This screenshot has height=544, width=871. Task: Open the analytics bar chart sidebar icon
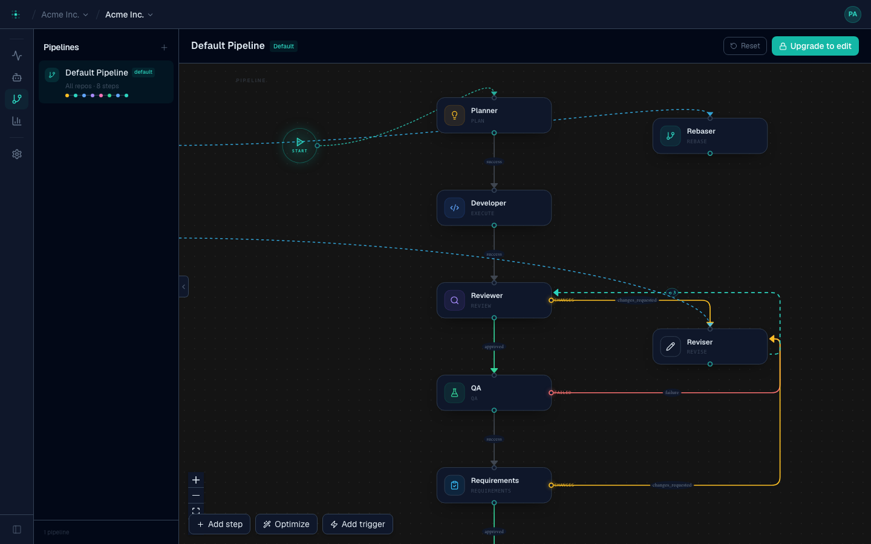click(x=17, y=121)
